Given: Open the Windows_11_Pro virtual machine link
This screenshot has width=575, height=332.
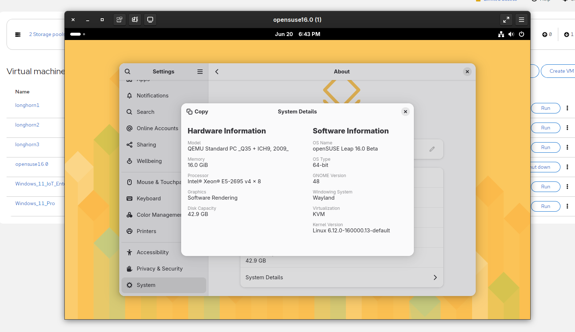Looking at the screenshot, I should 35,203.
